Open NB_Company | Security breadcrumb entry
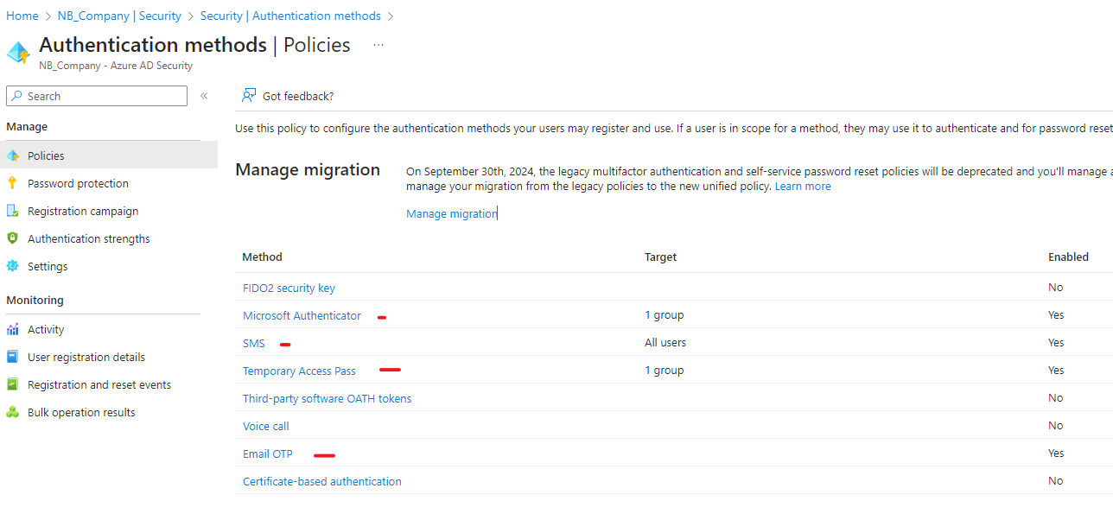Screen dimensions: 1113x520 pos(118,15)
